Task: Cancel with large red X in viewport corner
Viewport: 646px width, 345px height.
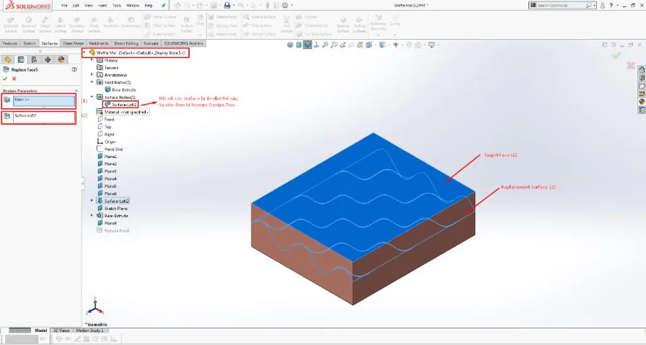Action: coord(630,65)
